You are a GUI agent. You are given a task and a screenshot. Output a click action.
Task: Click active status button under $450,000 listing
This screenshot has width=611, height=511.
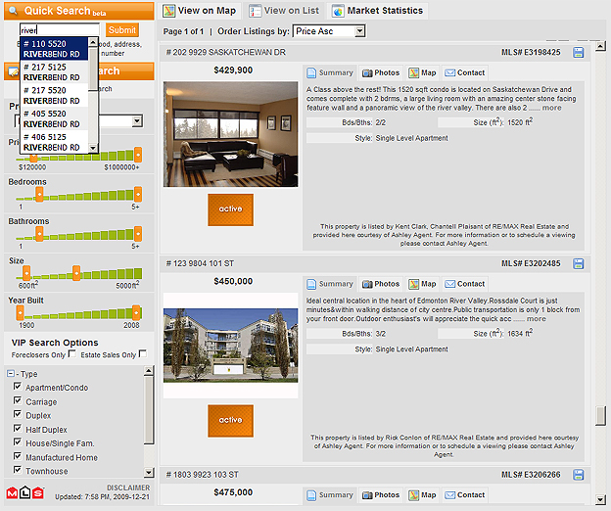(x=230, y=421)
